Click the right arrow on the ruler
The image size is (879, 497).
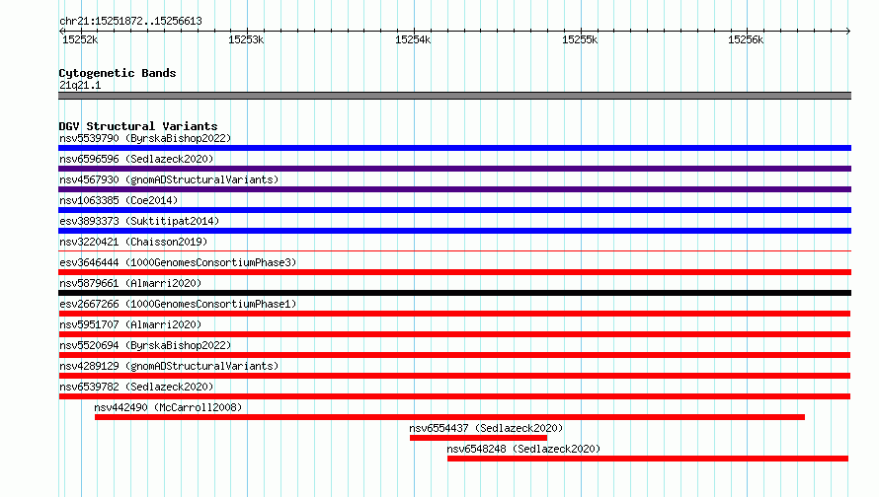848,31
